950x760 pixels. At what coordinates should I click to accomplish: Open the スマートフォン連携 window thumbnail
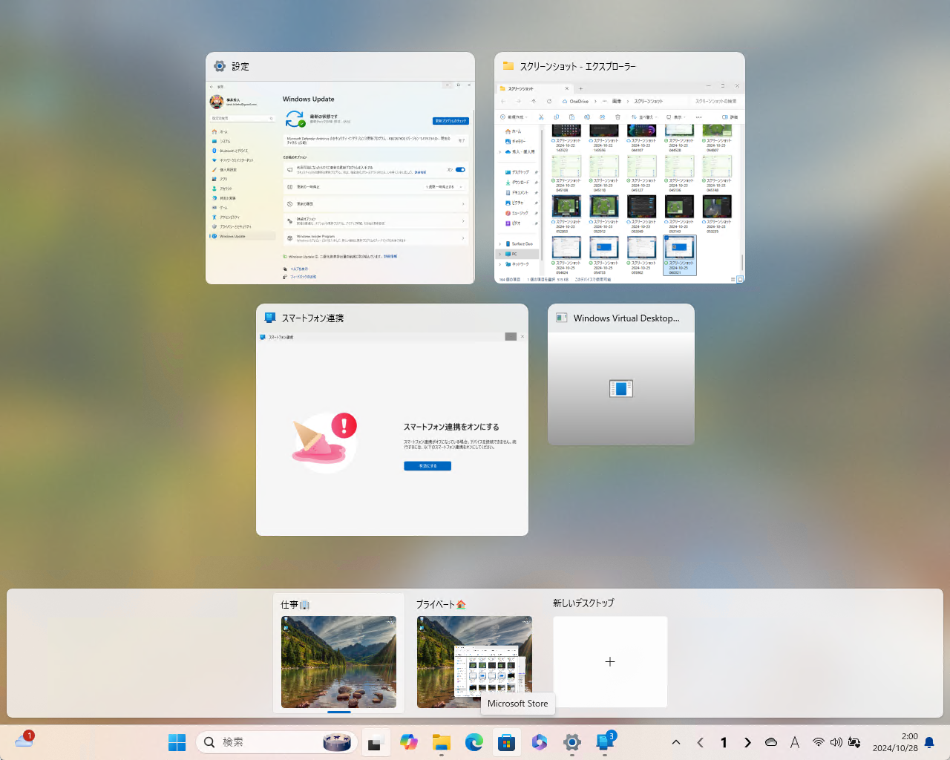[392, 419]
